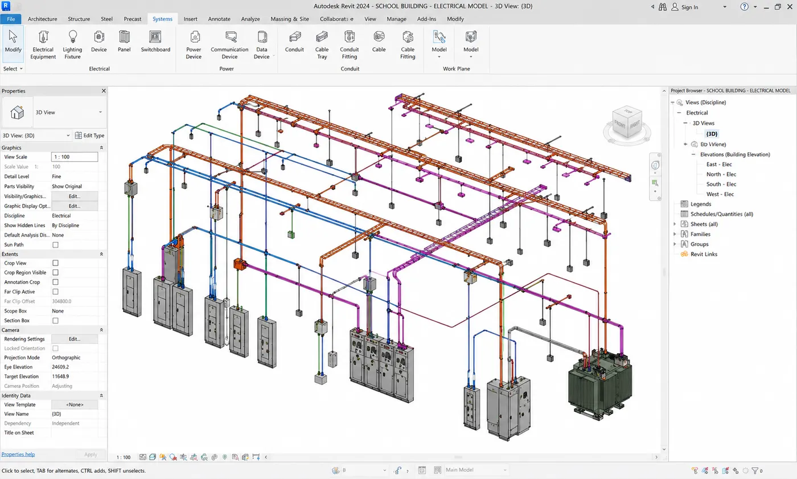Select the Switchboard tool
This screenshot has width=797, height=479.
[155, 42]
